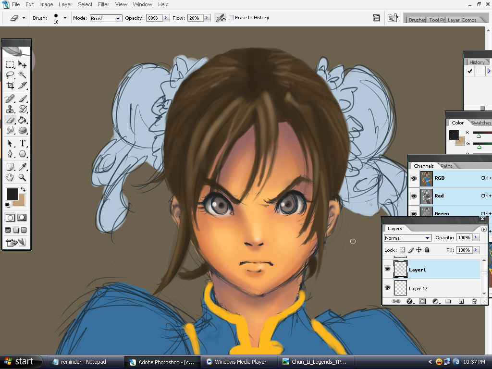Add a layer style effect
The width and height of the screenshot is (492, 369).
pos(410,302)
